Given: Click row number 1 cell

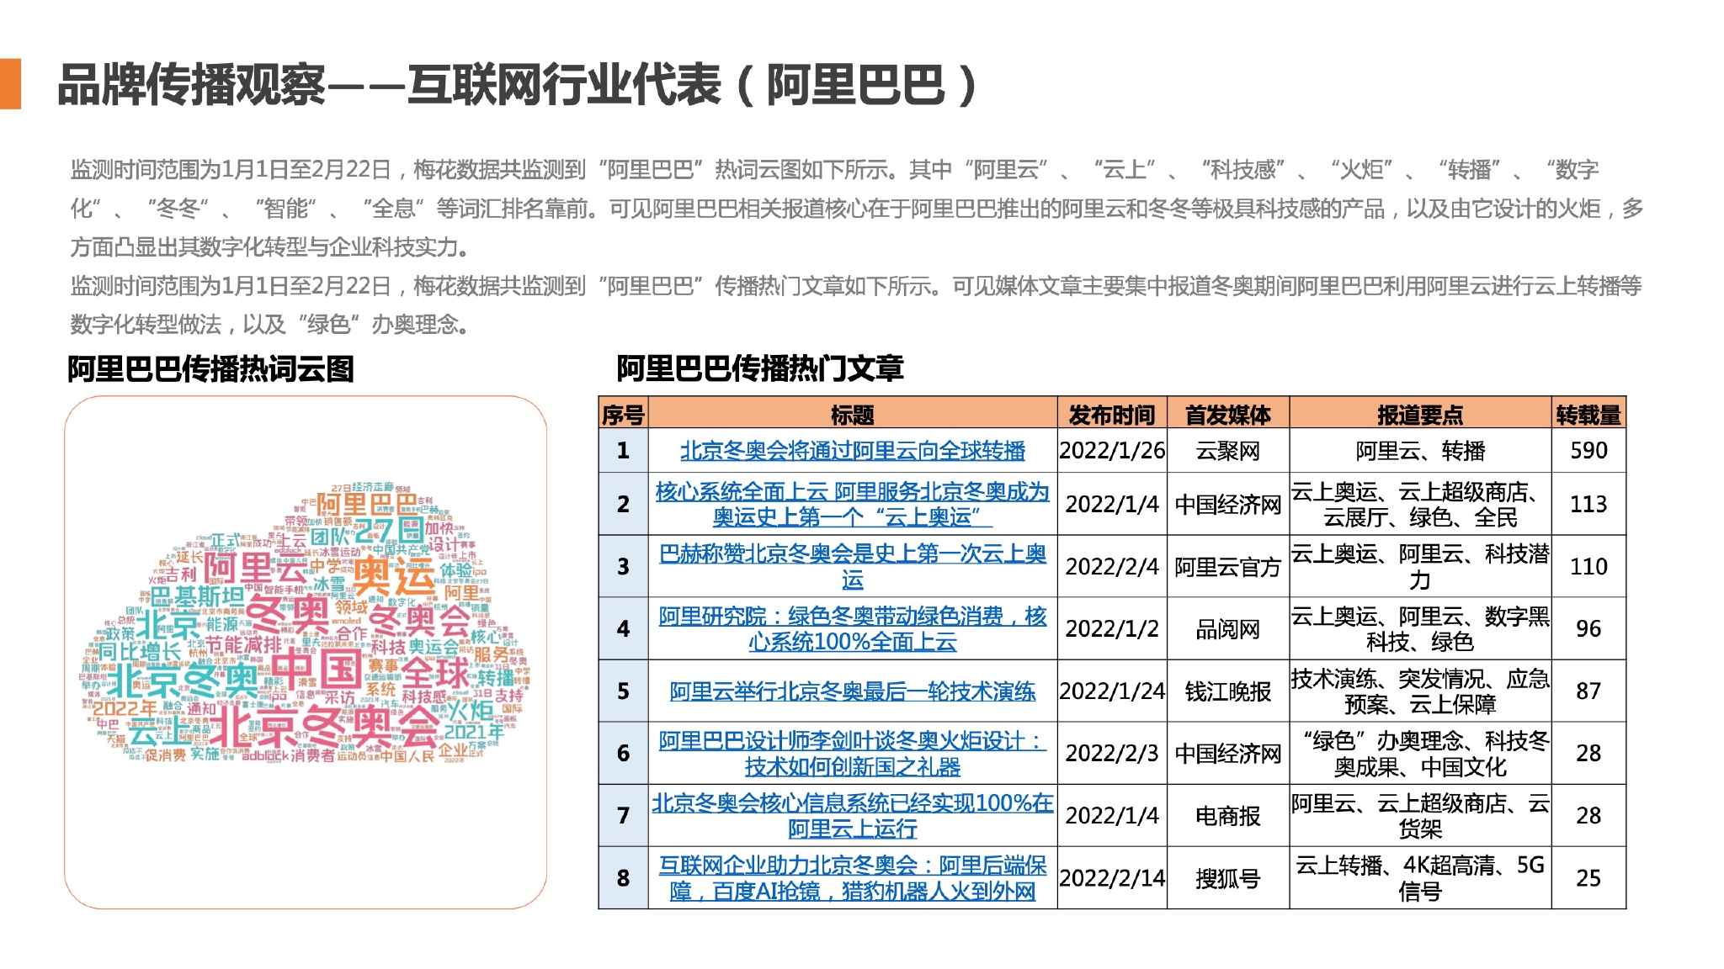Looking at the screenshot, I should [x=623, y=451].
